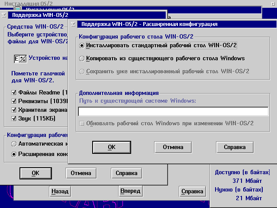277x208 pixels.
Task: Toggle Реквизиты checkbox
Action: click(14, 101)
